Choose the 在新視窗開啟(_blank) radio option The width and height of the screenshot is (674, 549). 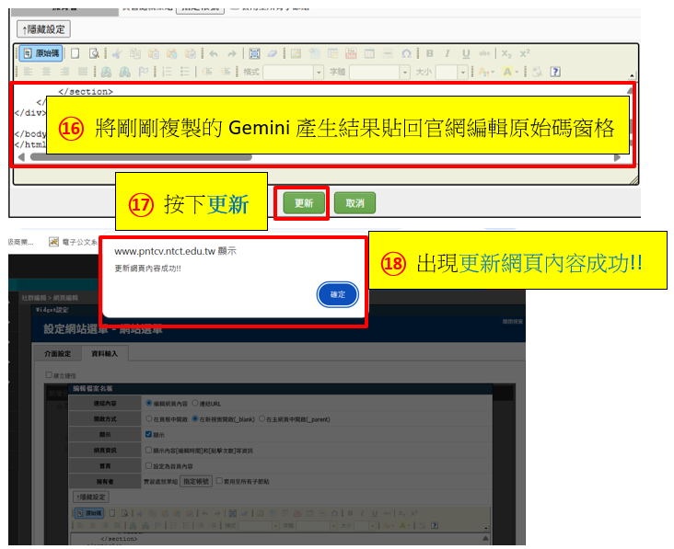pos(196,418)
